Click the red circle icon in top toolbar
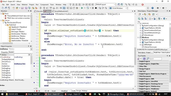171x96 pixels. pos(142,5)
